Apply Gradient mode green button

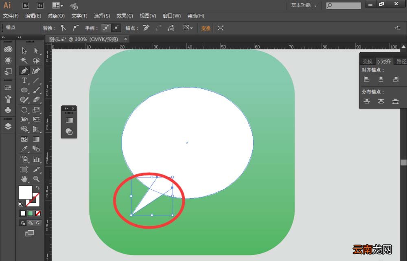pos(31,213)
